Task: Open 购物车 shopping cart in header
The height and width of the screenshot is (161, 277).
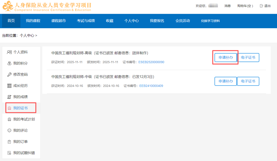Action: (x=245, y=6)
